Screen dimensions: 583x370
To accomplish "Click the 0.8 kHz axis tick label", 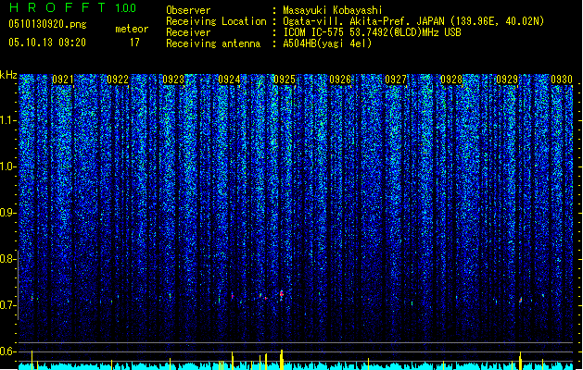I will click(7, 259).
